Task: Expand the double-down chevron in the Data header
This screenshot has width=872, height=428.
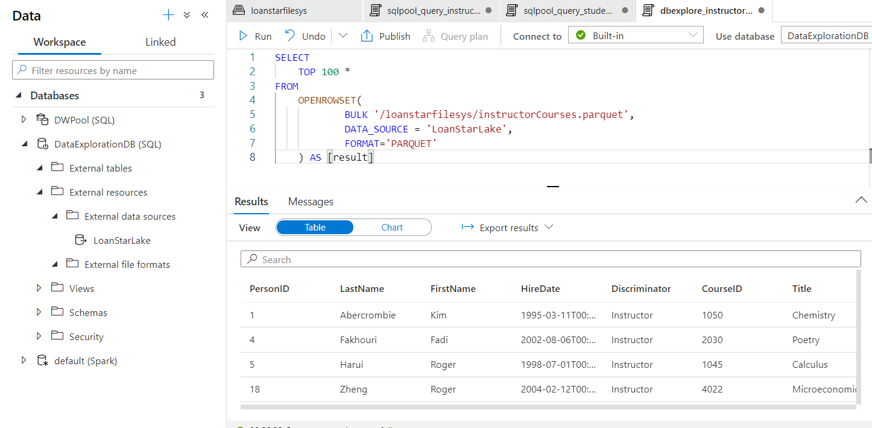Action: tap(186, 14)
